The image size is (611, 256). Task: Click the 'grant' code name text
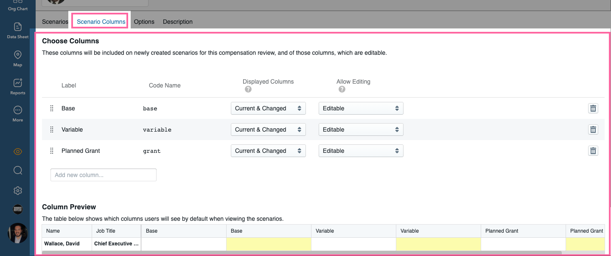[152, 151]
